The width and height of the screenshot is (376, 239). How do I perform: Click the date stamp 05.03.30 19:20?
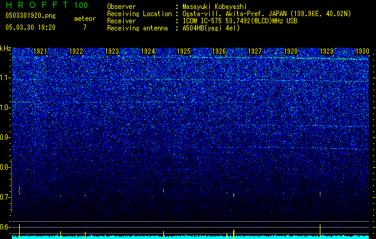pos(30,27)
